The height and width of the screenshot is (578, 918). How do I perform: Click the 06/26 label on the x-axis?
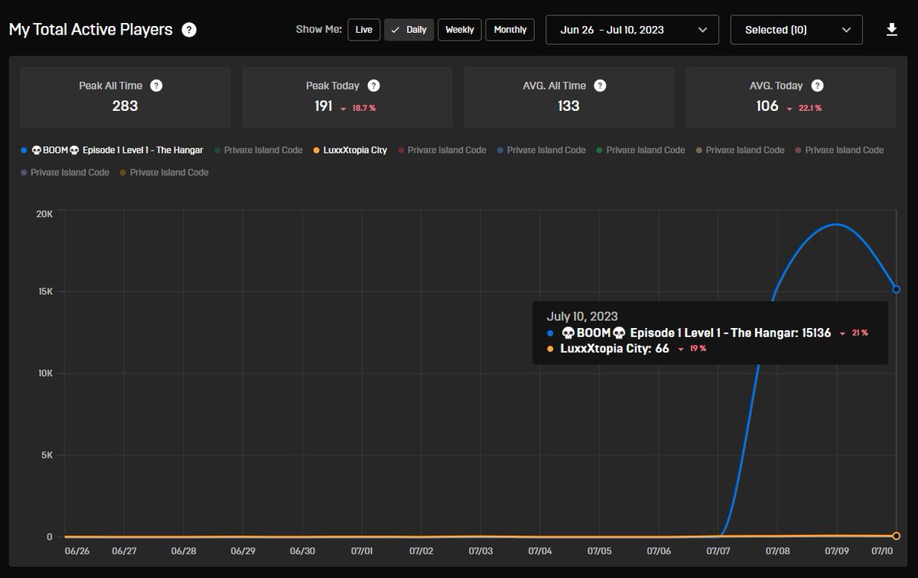[x=76, y=551]
